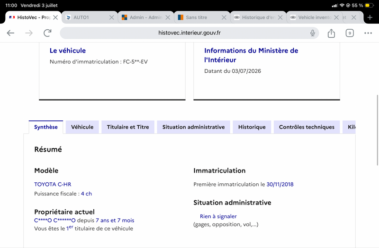Open the Historique tab
This screenshot has width=379, height=248.
(x=252, y=127)
